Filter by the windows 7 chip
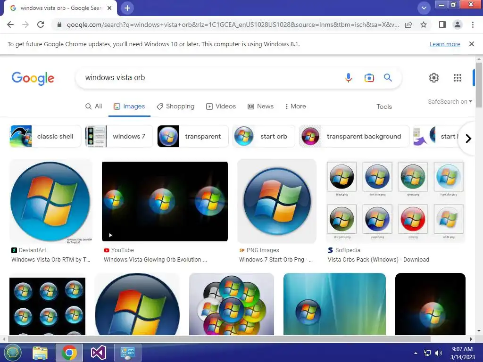Screen dimensions: 483x362 pos(119,136)
